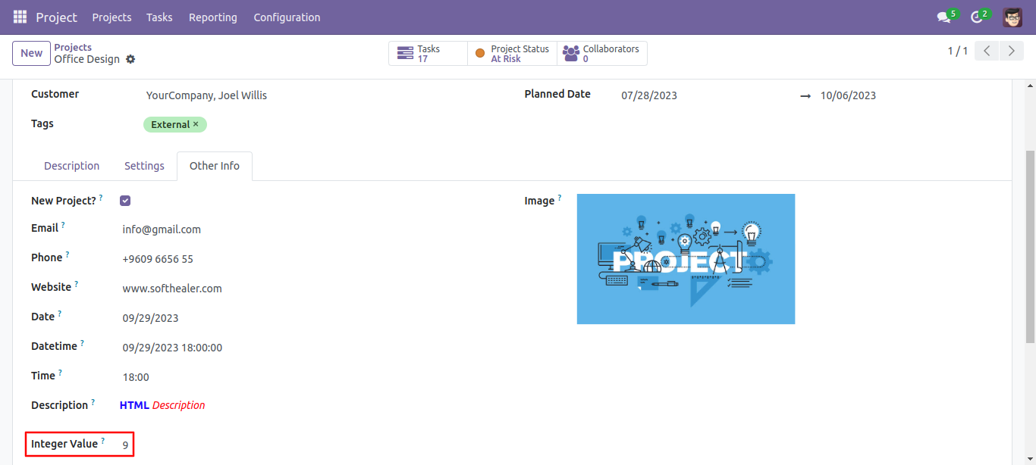The height and width of the screenshot is (465, 1036).
Task: Click the Date field 09/29/2023
Action: 151,318
